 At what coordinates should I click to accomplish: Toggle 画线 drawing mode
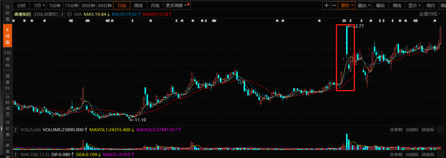(x=397, y=5)
